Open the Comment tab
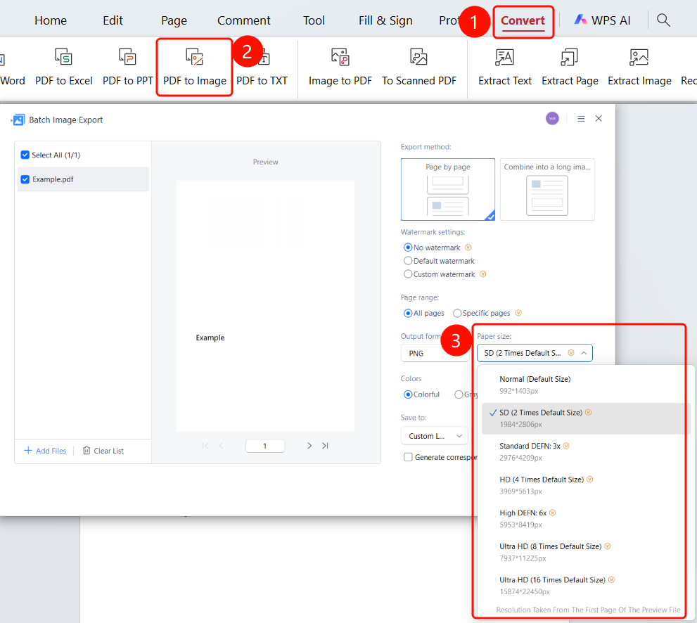 tap(243, 20)
